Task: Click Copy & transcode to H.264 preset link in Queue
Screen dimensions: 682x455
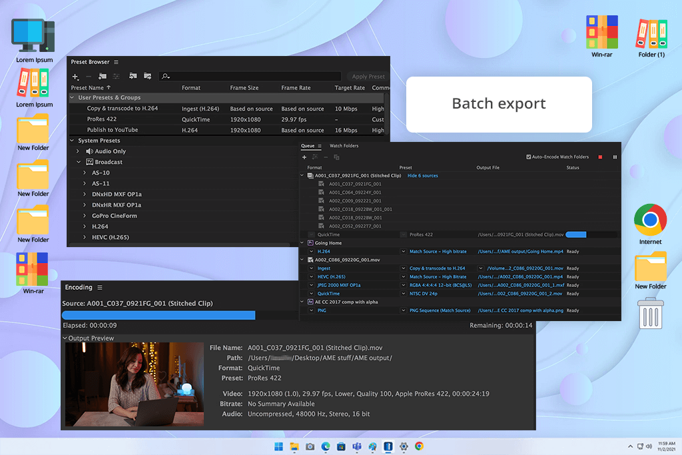Action: tap(437, 268)
